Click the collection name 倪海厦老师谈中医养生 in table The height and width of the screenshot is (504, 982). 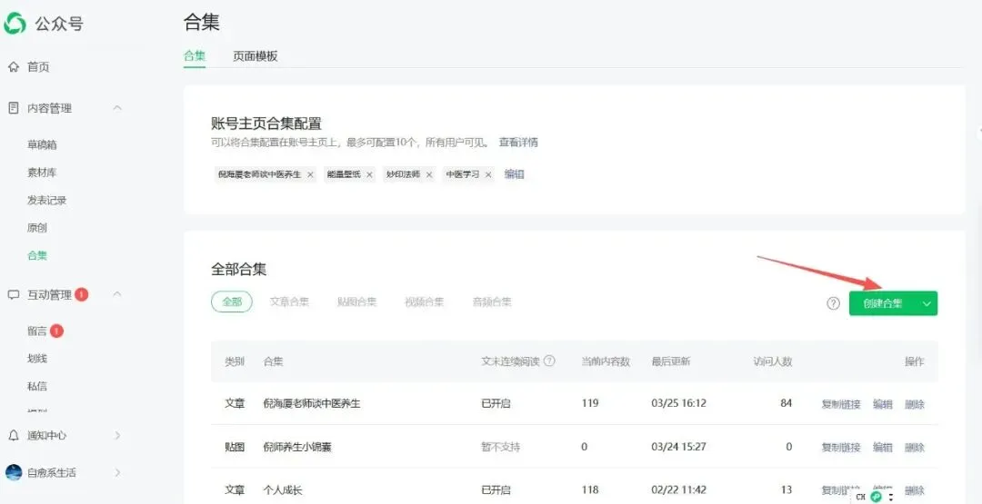(x=312, y=403)
